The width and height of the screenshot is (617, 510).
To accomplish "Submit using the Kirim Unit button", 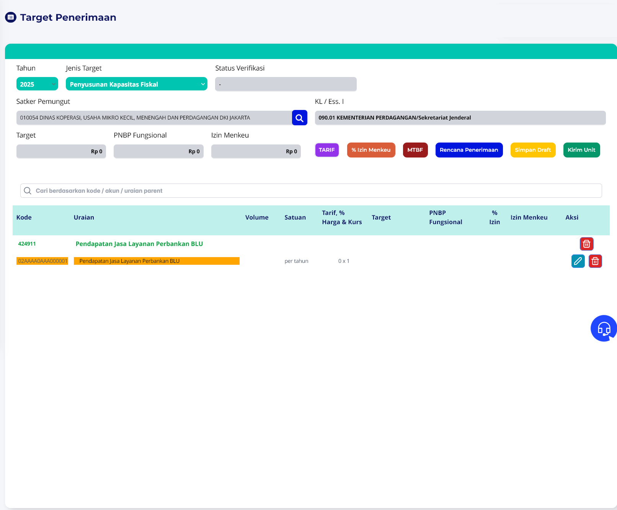I will pos(581,150).
